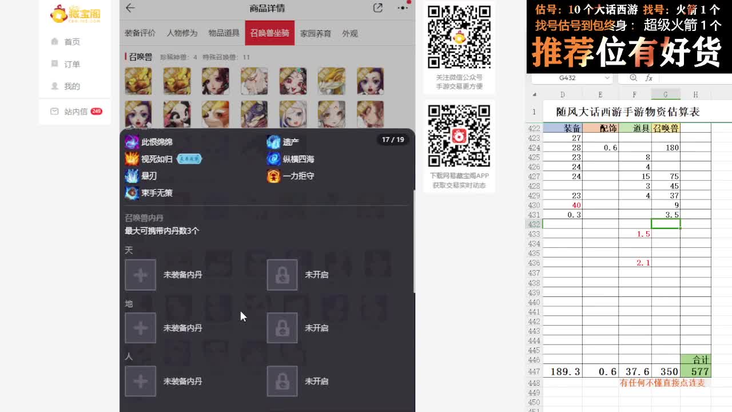Click the 束手无策 skill icon
The height and width of the screenshot is (412, 732).
click(x=133, y=193)
